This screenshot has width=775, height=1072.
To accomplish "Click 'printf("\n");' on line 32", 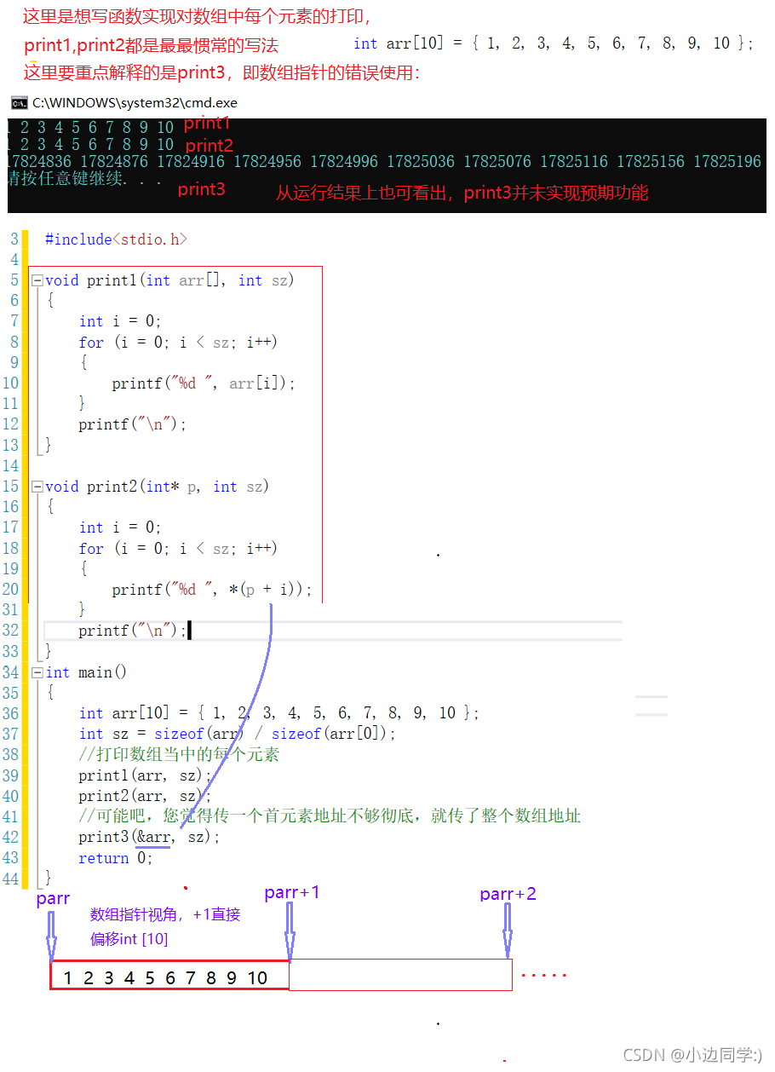I will 132,631.
